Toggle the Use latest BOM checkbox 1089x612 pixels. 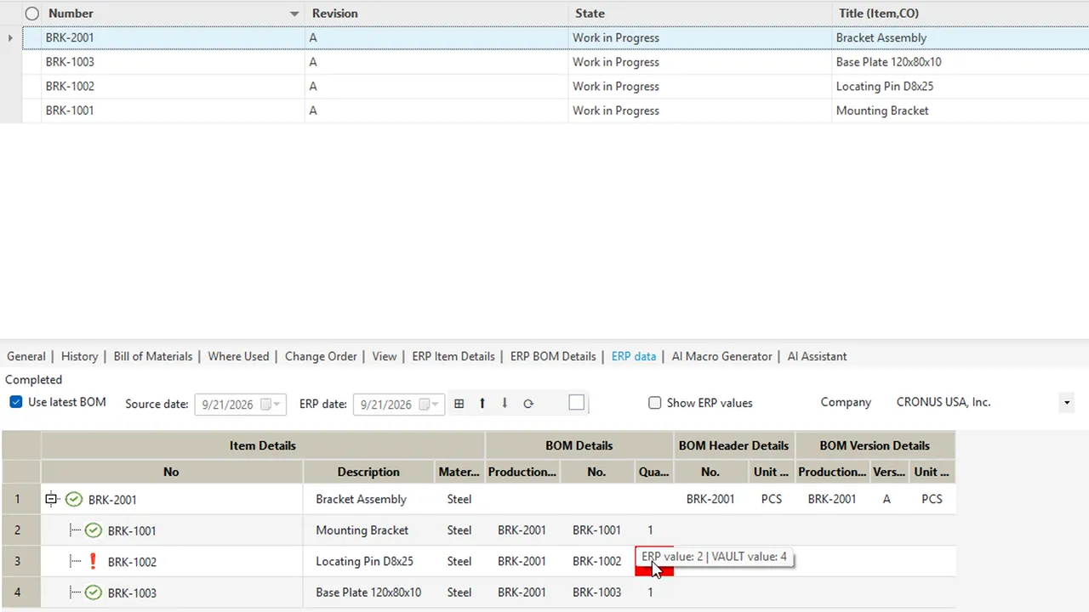(x=15, y=402)
